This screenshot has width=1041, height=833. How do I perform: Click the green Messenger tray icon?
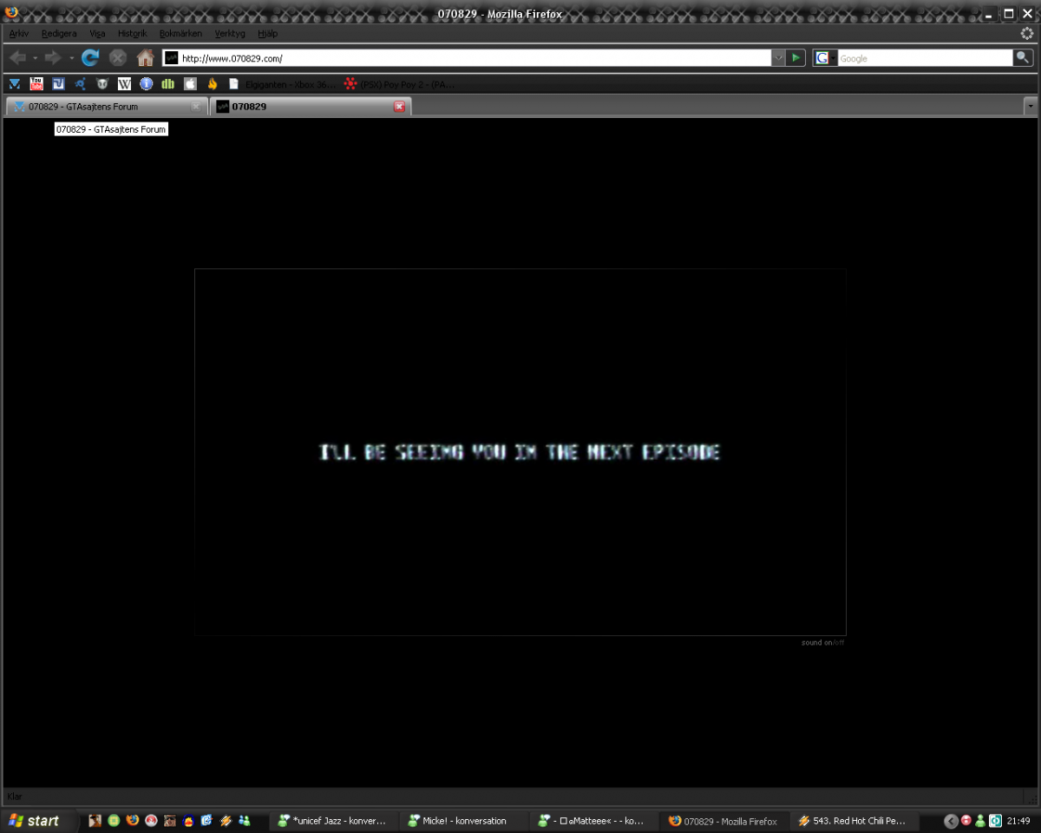point(980,821)
